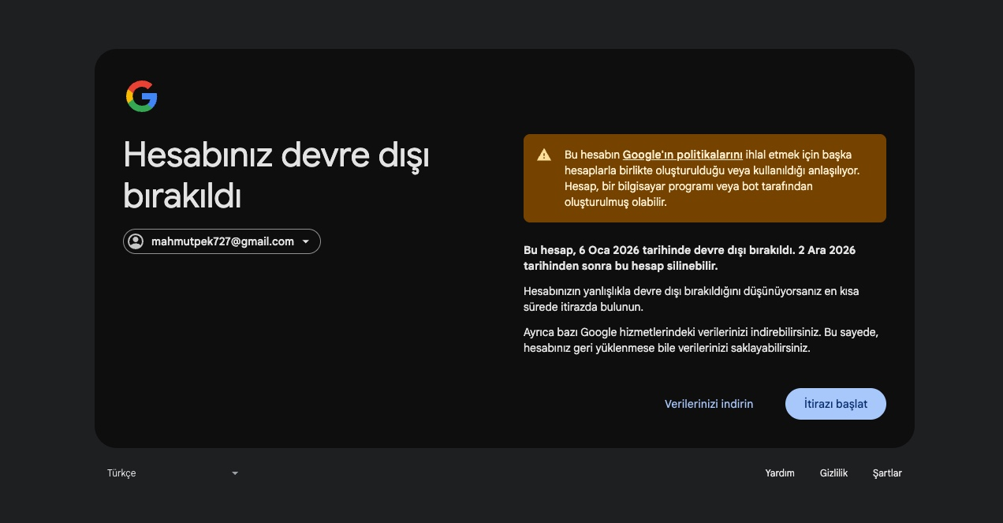Open the Gizlilik footer link
The height and width of the screenshot is (523, 1003).
833,473
